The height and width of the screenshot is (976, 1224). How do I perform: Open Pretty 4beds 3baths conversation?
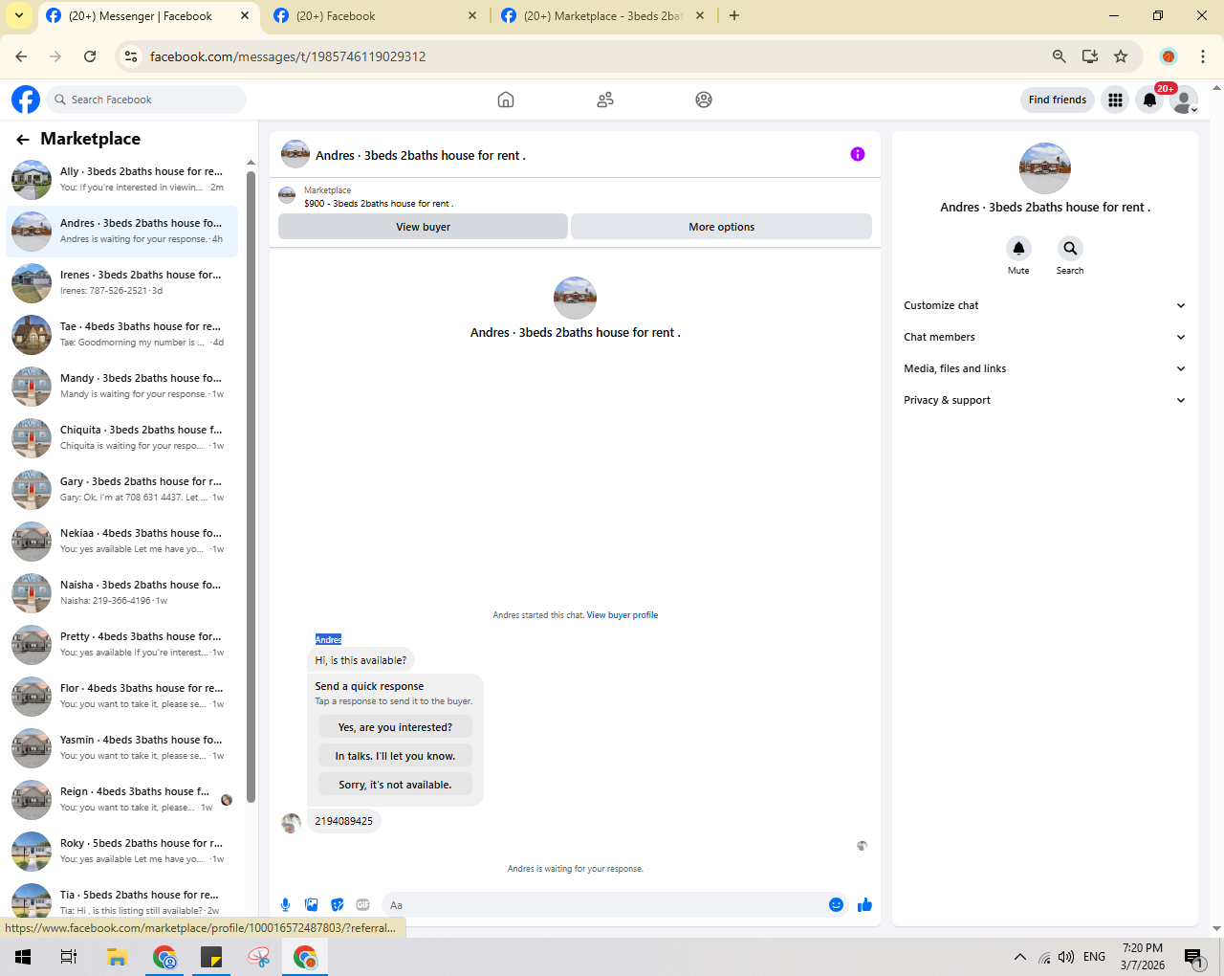point(122,645)
